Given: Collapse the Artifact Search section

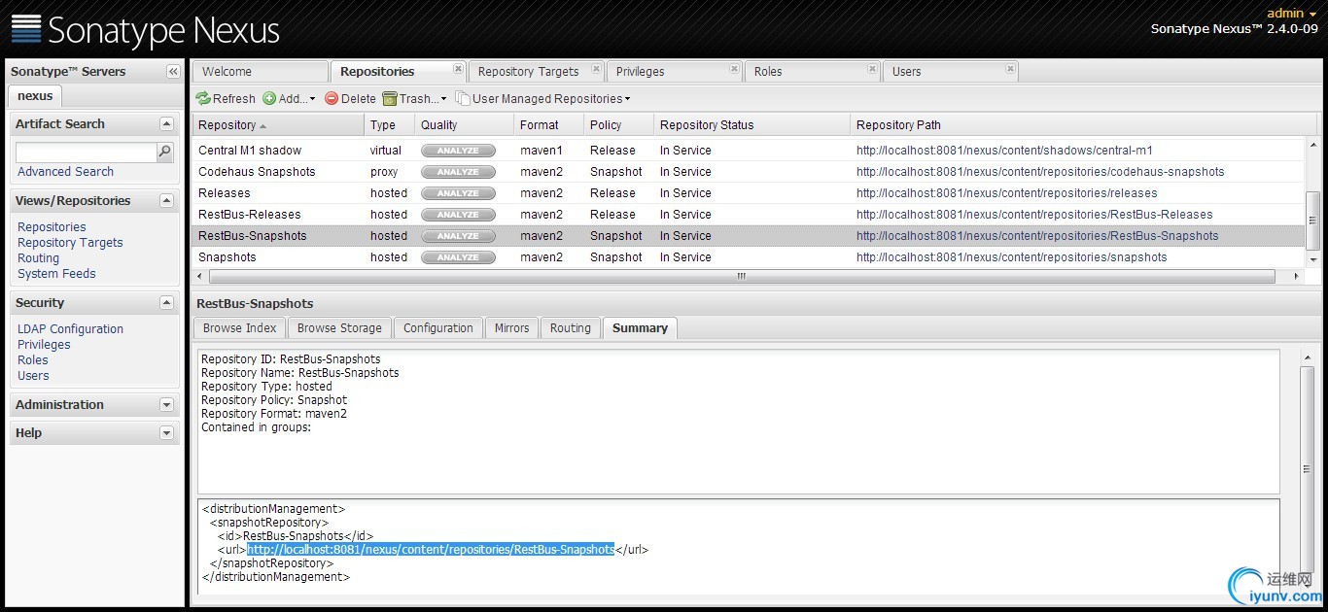Looking at the screenshot, I should (x=166, y=124).
